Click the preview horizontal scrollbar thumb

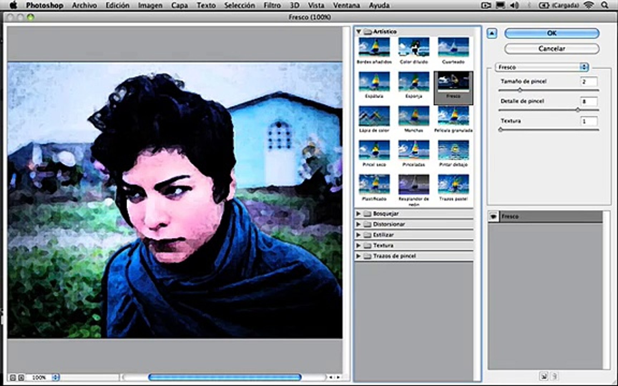(x=225, y=377)
